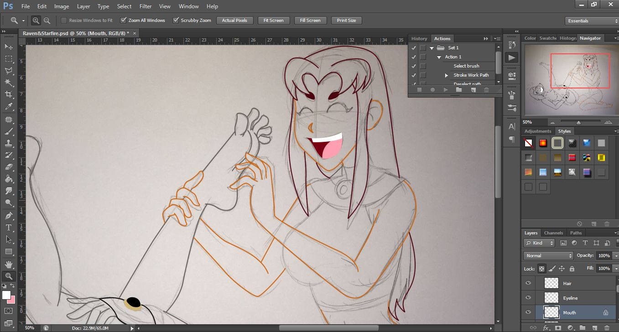Click the Play selection icon in Actions panel
Viewport: 619px width, 332px height.
click(446, 90)
